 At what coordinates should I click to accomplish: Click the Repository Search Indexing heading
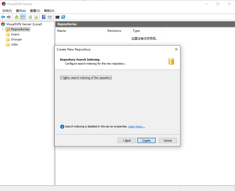click(x=80, y=60)
